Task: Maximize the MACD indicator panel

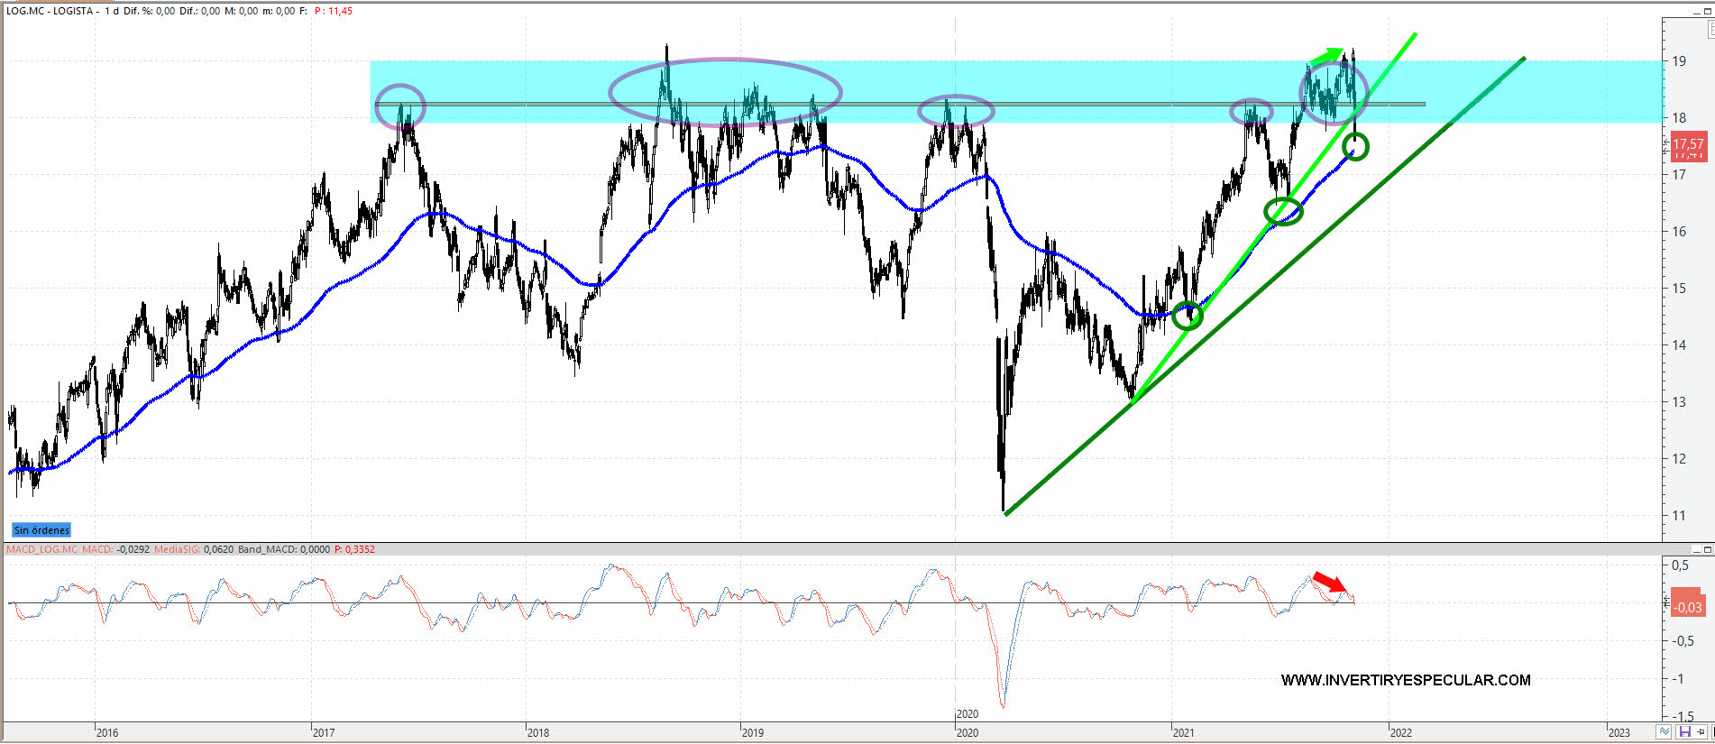Action: point(1707,549)
